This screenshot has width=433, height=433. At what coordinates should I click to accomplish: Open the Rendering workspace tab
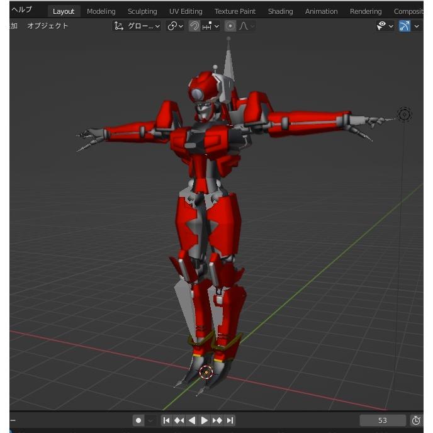tap(366, 11)
